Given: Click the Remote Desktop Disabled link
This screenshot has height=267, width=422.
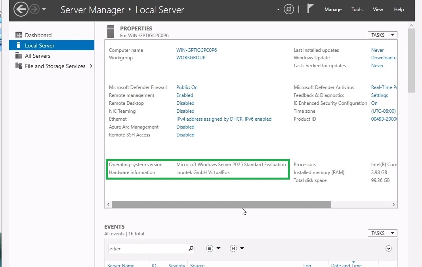Looking at the screenshot, I should tap(185, 103).
